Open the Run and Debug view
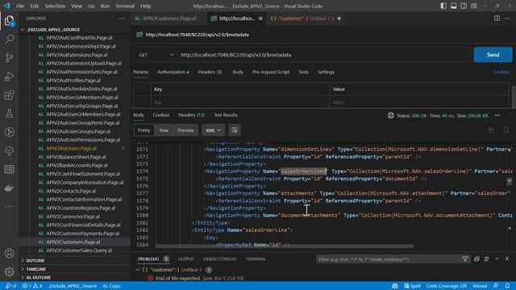Image resolution: width=516 pixels, height=290 pixels. click(9, 77)
